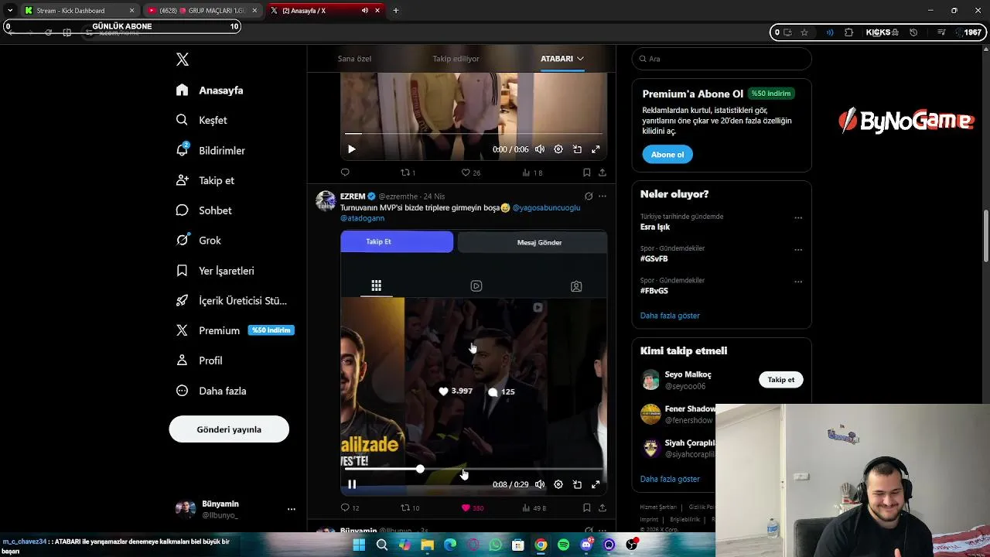Click the İçerik Üreticisi Stüdyosu rocket icon

183,300
